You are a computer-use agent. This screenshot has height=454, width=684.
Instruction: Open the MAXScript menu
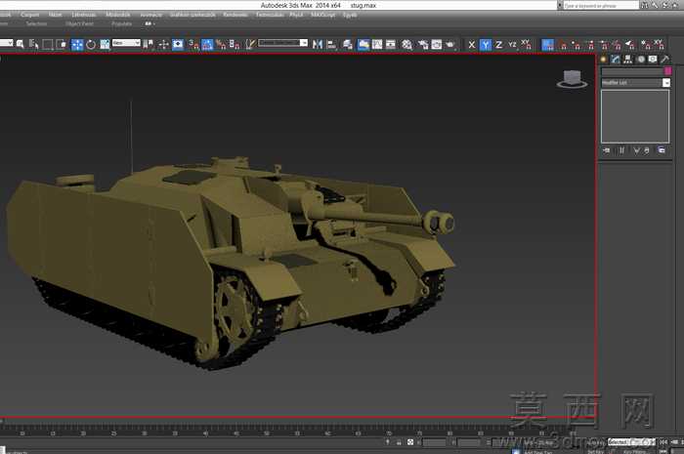[x=322, y=15]
